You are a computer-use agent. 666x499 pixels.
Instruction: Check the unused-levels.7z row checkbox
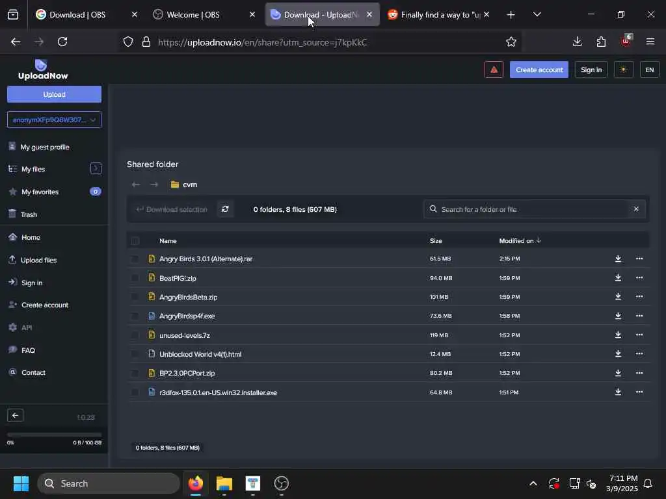(x=135, y=335)
